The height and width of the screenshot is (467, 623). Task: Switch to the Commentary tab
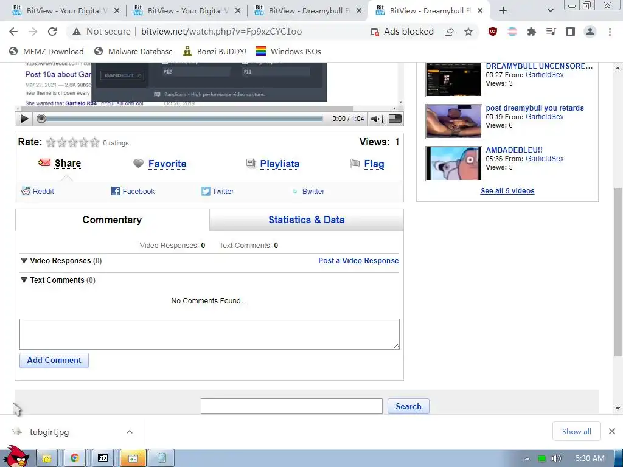point(112,220)
